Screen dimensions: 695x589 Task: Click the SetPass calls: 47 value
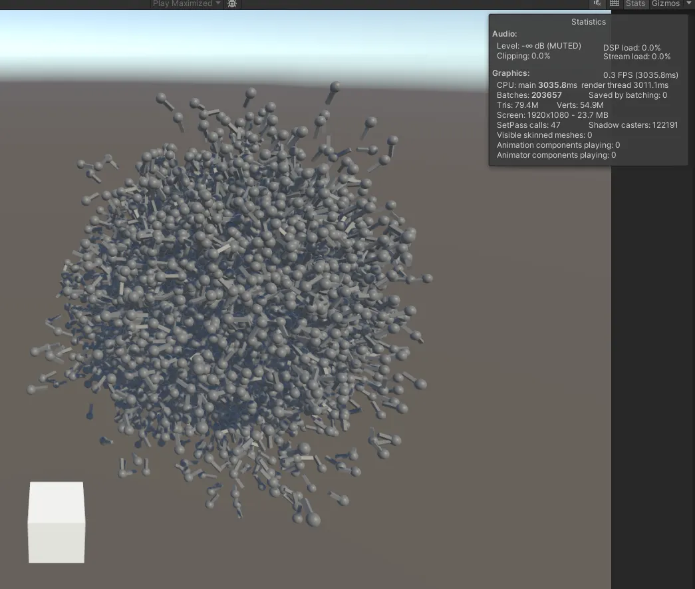click(x=528, y=125)
